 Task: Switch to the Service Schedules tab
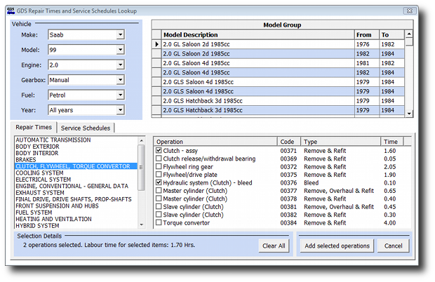click(x=87, y=128)
